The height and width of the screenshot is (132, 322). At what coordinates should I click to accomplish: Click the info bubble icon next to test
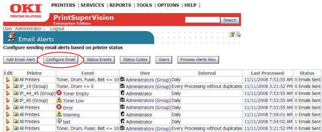(59, 121)
